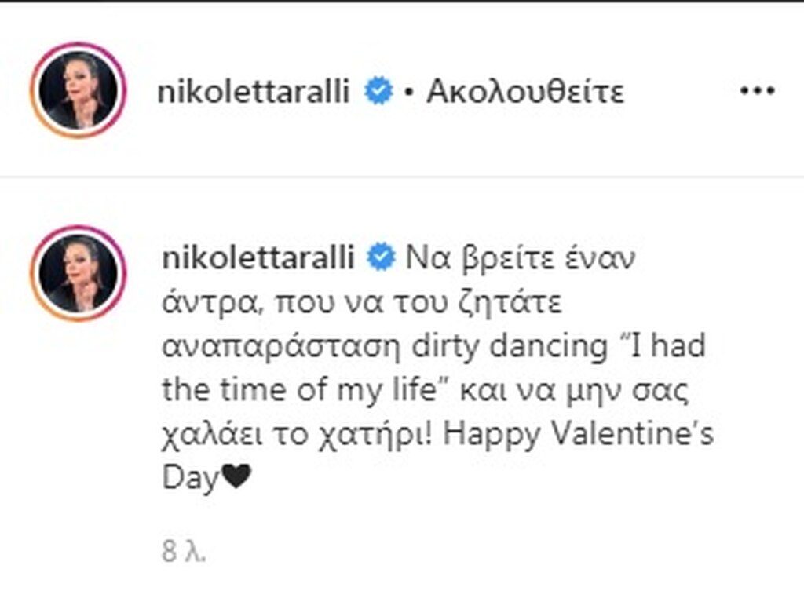The image size is (804, 591).
Task: Click the Ακολουθείτε following button
Action: 525,93
